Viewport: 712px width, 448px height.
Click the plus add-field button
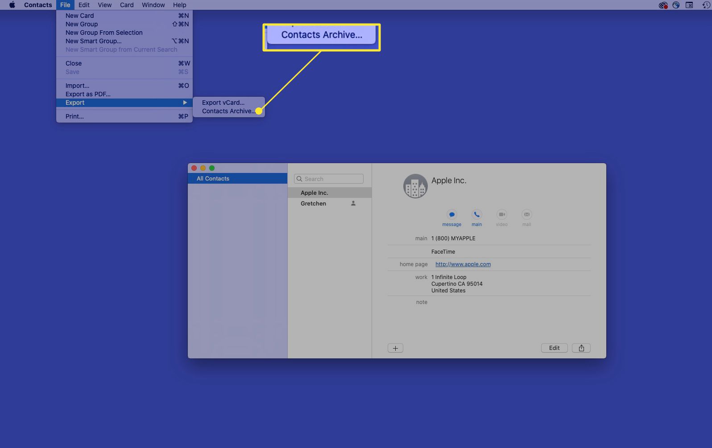point(395,348)
